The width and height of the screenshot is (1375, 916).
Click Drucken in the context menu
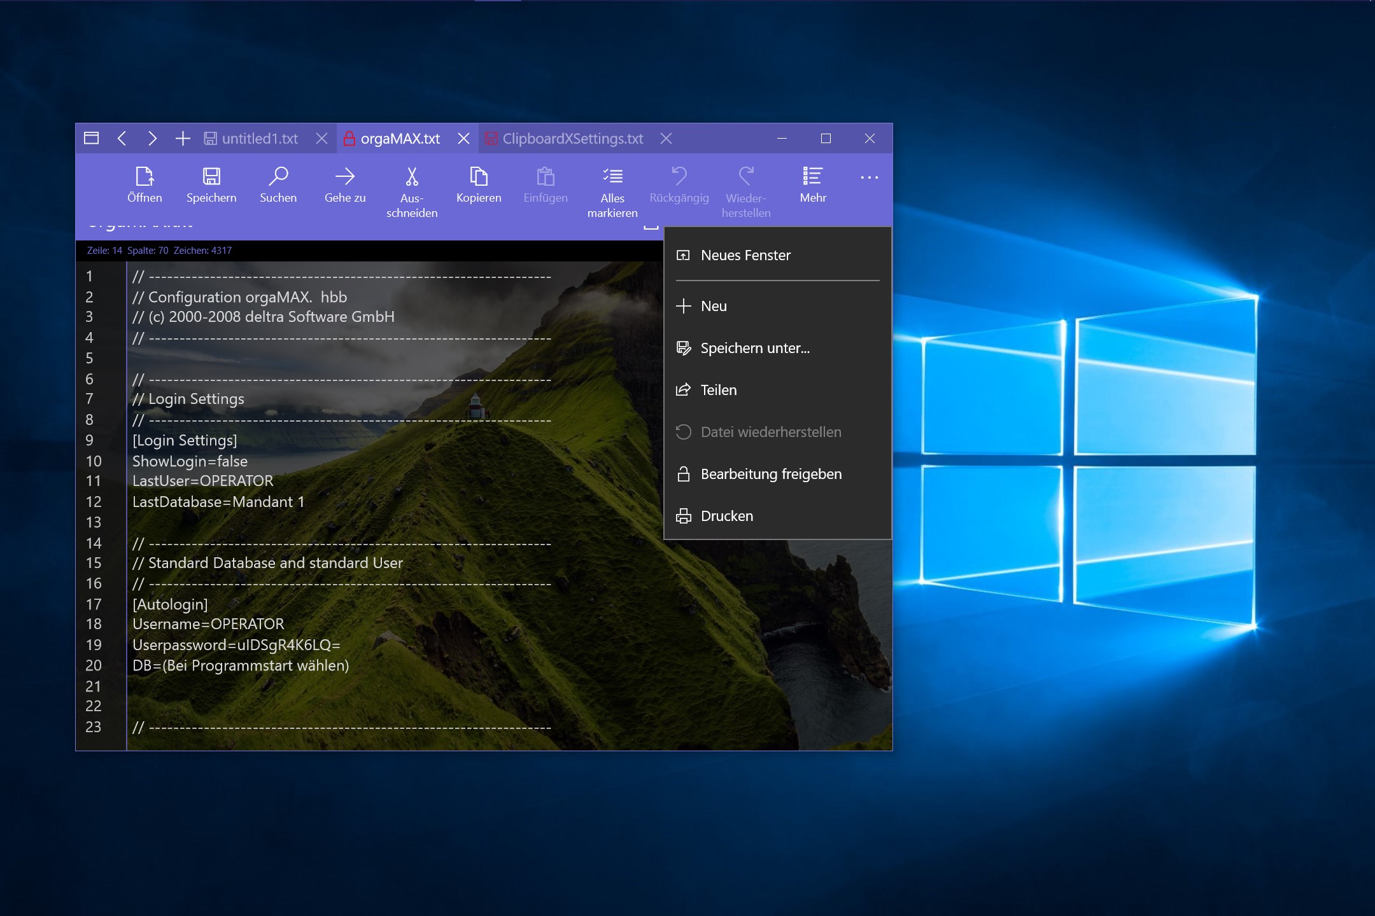[x=728, y=514]
